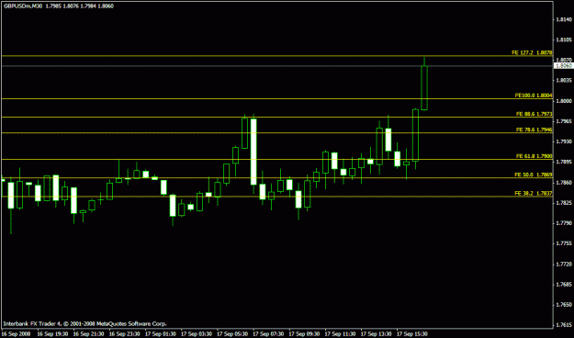Click the 17 Sep 07:30 time label
Image resolution: width=574 pixels, height=338 pixels.
coord(268,334)
